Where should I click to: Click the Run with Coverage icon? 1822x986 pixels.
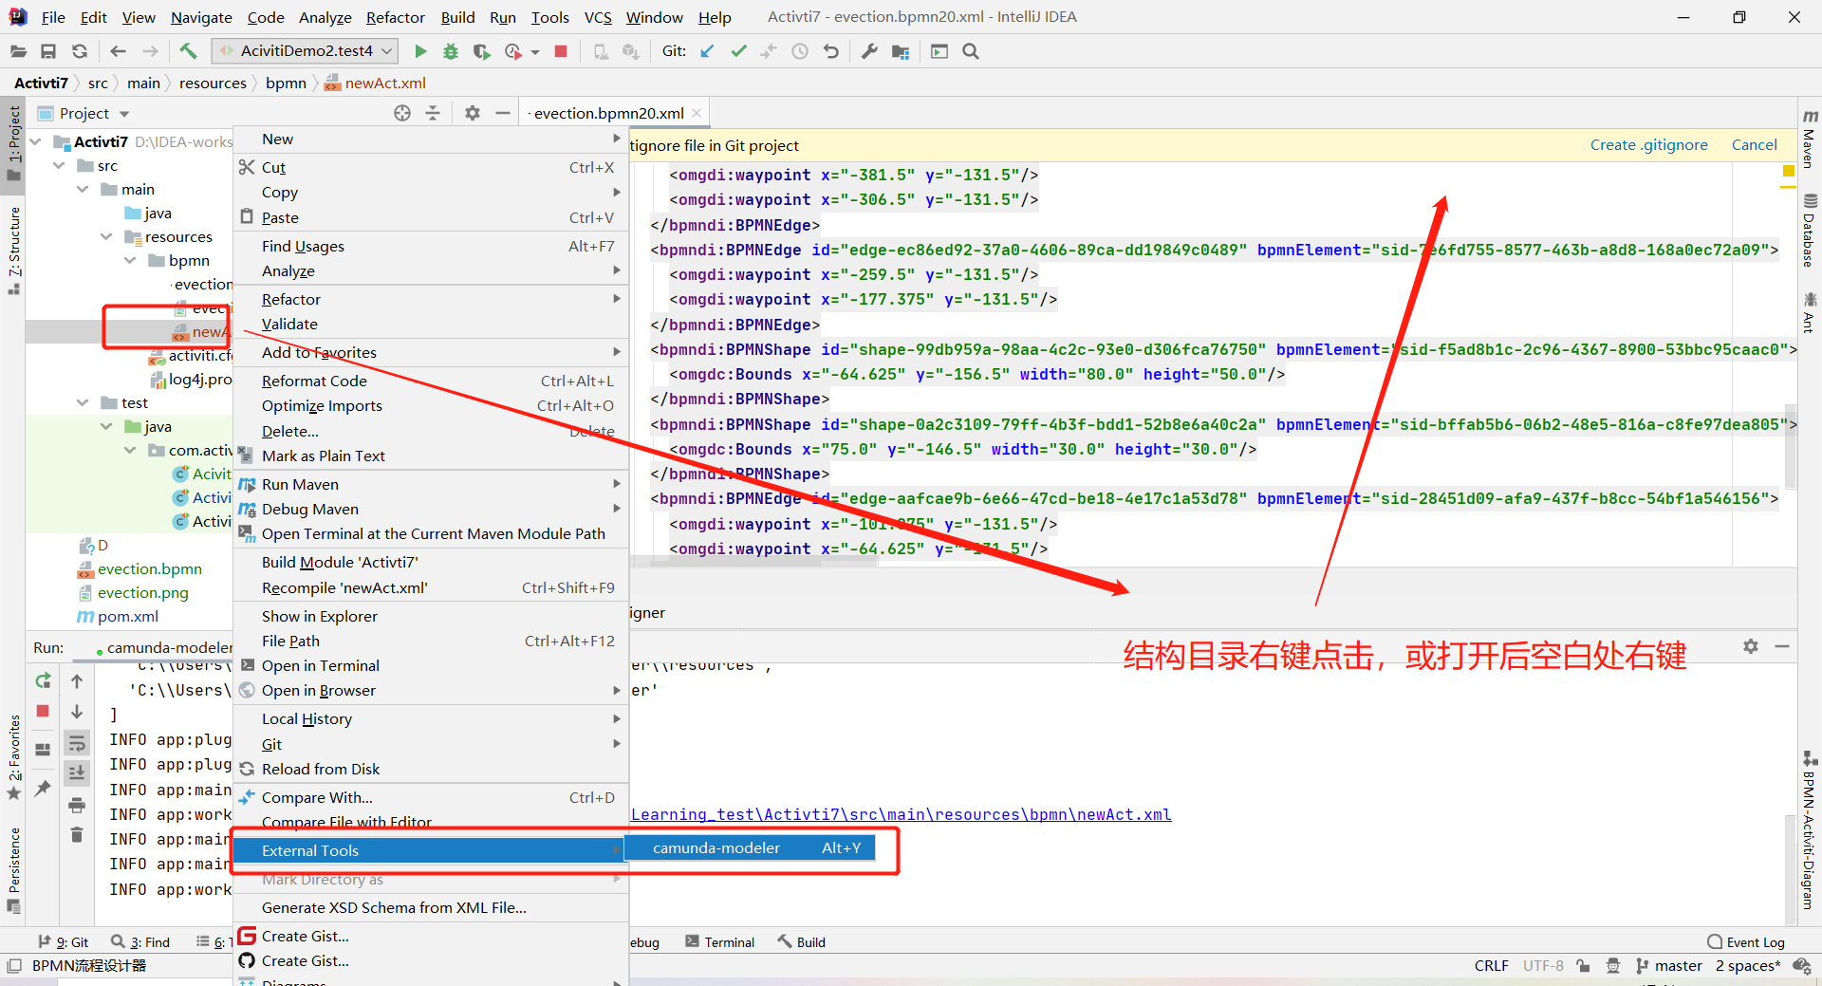(481, 51)
